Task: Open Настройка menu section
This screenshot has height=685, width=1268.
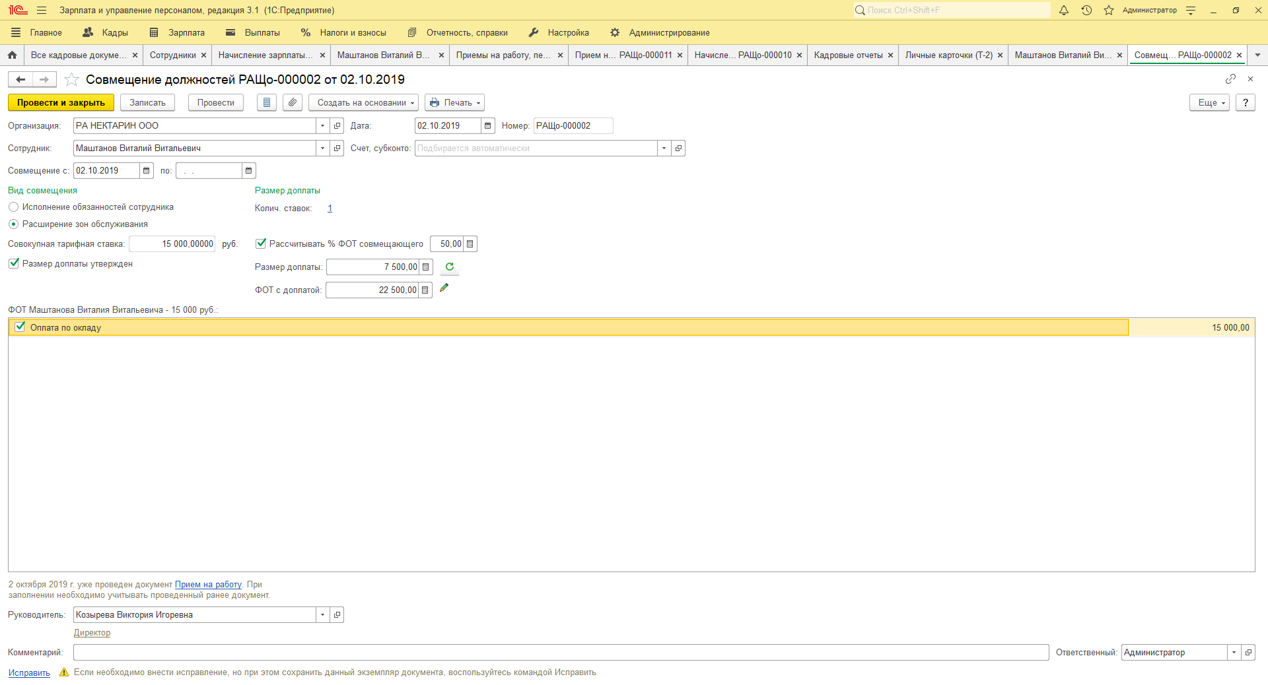Action: pyautogui.click(x=559, y=32)
